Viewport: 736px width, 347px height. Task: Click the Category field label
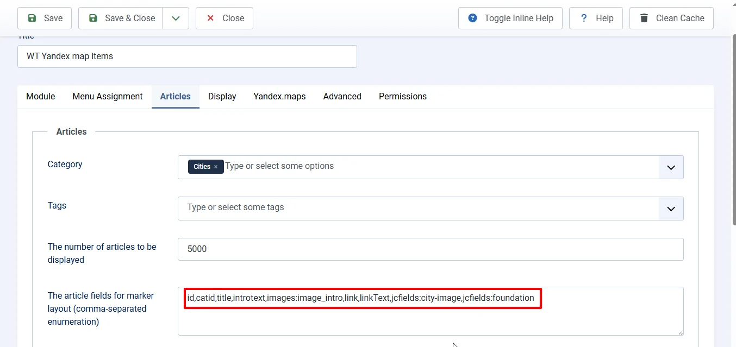coord(65,165)
